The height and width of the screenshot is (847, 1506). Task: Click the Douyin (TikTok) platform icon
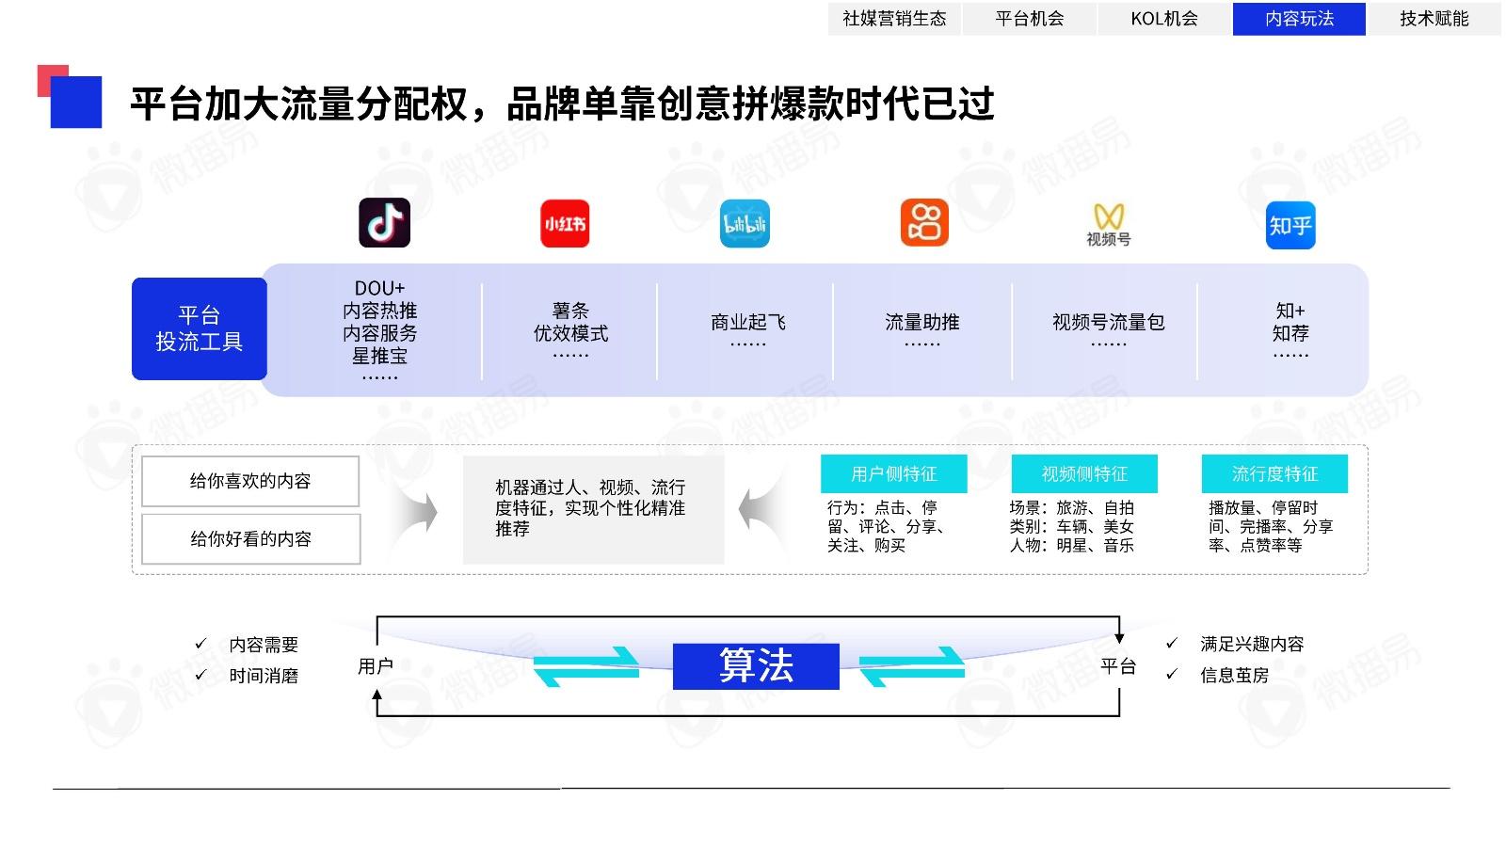(385, 222)
